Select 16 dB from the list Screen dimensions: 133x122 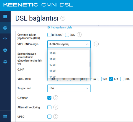[x=68, y=59]
